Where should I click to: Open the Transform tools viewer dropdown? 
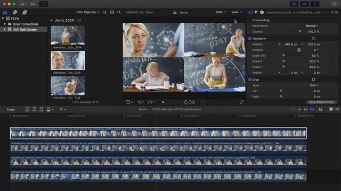coord(129,102)
